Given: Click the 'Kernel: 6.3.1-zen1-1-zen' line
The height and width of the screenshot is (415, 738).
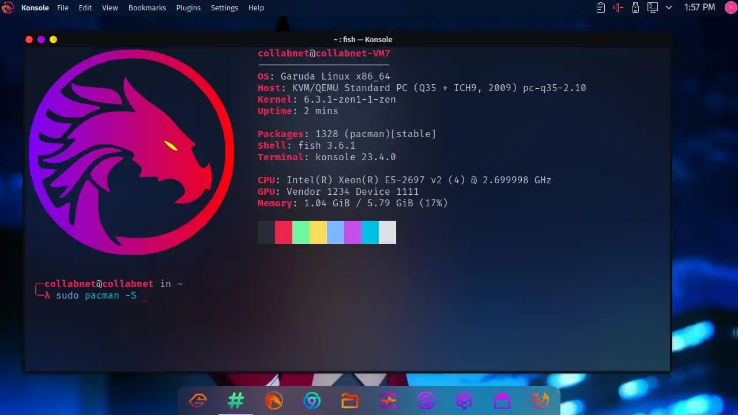Looking at the screenshot, I should pos(327,100).
